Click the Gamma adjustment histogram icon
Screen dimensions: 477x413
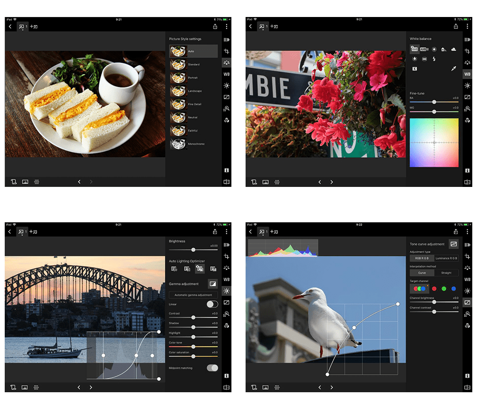click(x=213, y=284)
